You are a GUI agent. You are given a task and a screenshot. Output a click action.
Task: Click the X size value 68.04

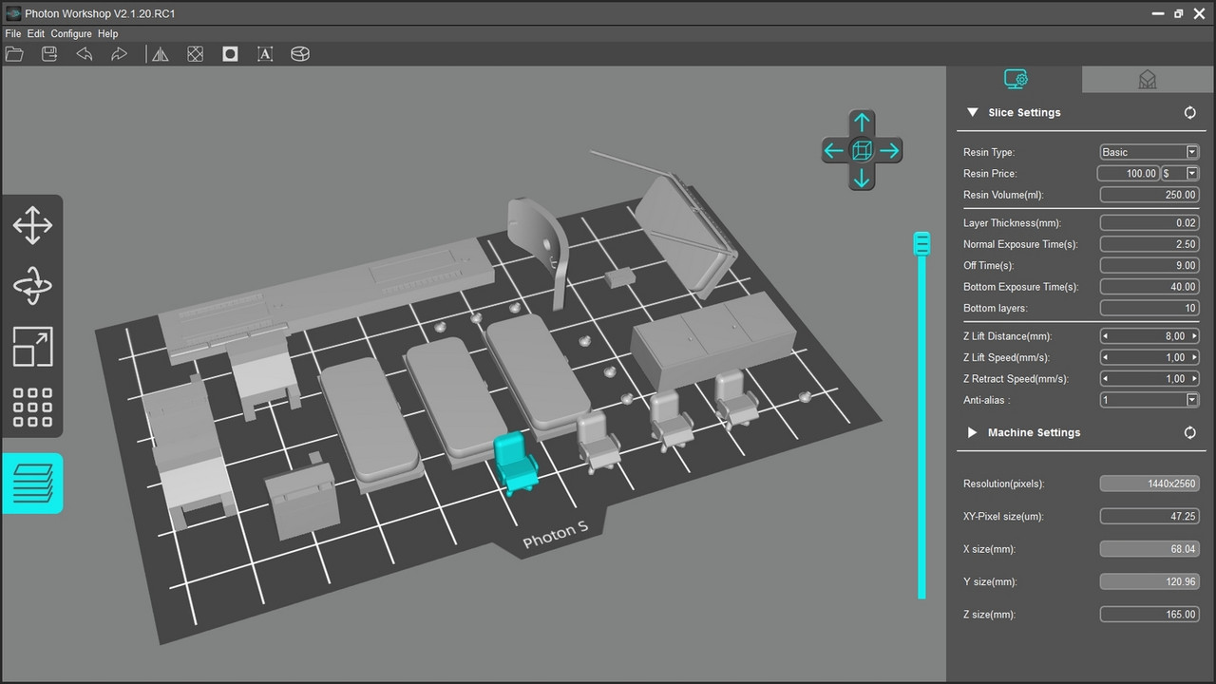(1149, 549)
